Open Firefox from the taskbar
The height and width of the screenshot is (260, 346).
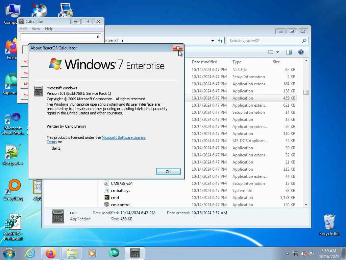point(51,253)
